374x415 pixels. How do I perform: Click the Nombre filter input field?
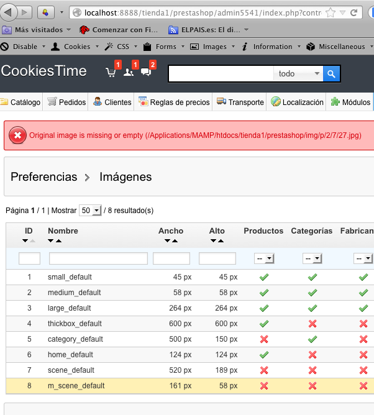pos(98,258)
